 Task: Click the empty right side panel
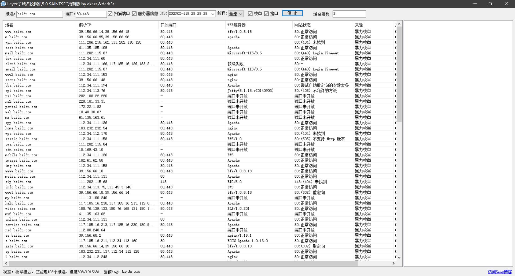coord(458,143)
